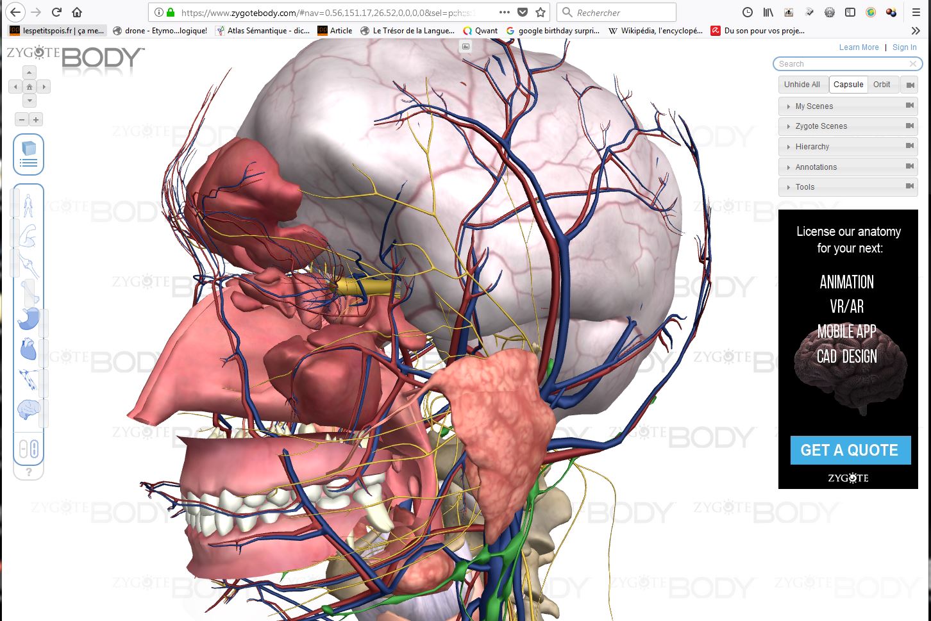The width and height of the screenshot is (931, 621).
Task: Toggle the multi-slider mode pill switch
Action: 29,449
